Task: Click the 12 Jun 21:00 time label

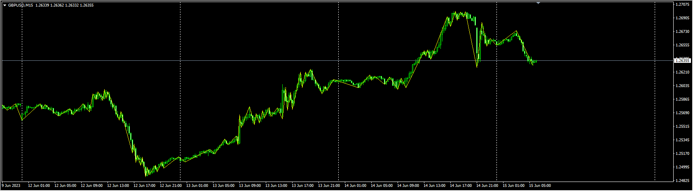Action: [x=171, y=186]
